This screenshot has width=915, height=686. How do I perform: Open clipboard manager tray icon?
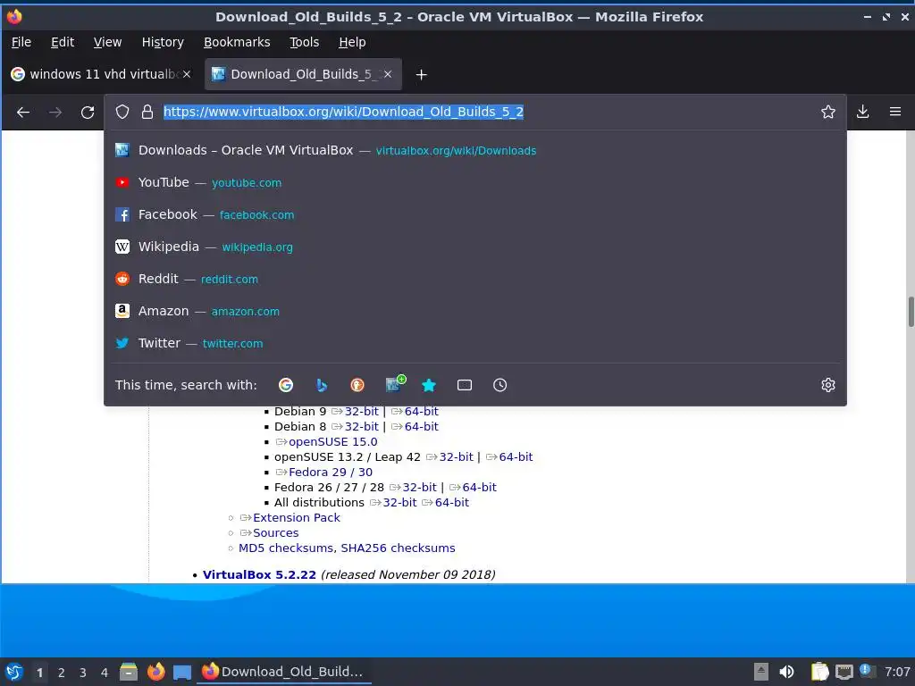coord(820,672)
